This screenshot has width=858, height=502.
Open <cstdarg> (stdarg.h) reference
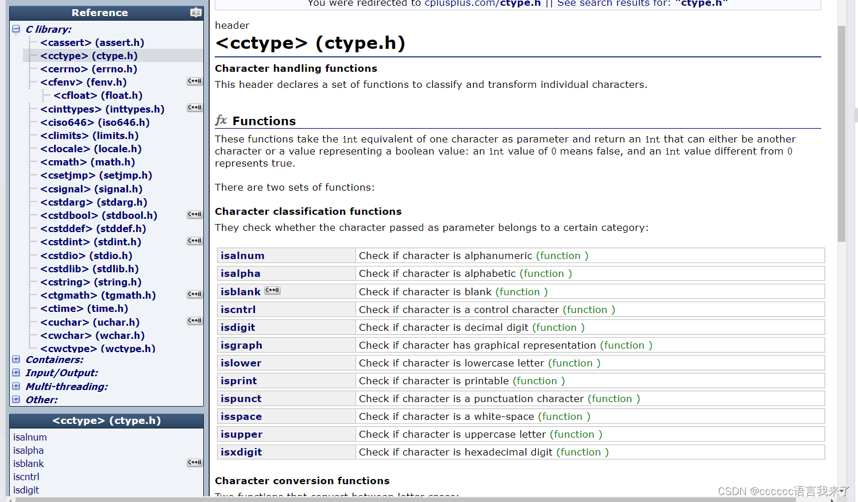94,202
